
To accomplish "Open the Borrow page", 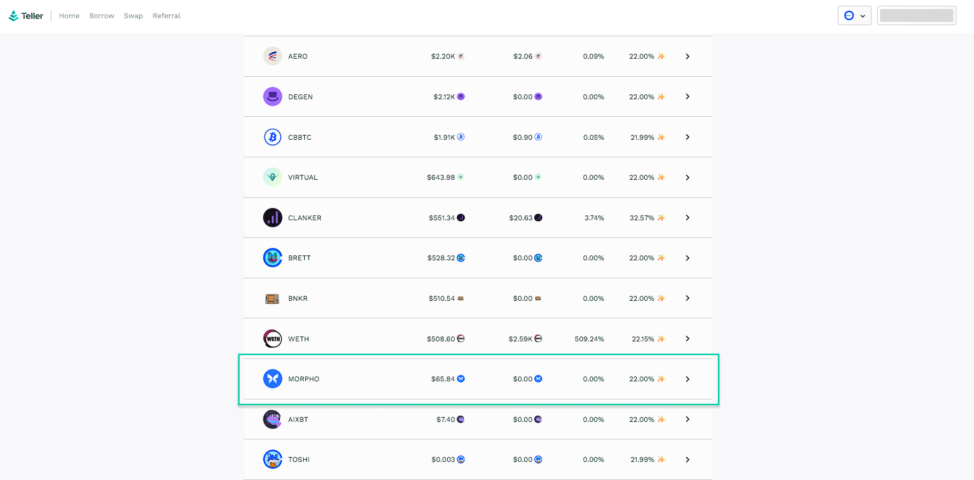I will click(101, 16).
